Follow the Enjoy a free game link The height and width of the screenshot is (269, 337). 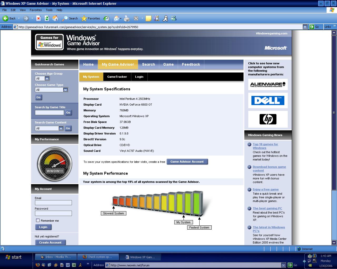[x=265, y=189]
